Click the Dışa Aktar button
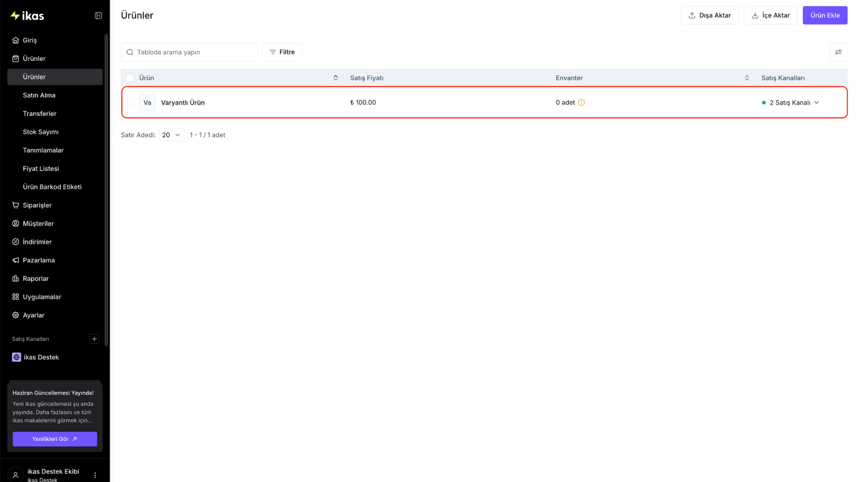The height and width of the screenshot is (482, 856). click(709, 16)
